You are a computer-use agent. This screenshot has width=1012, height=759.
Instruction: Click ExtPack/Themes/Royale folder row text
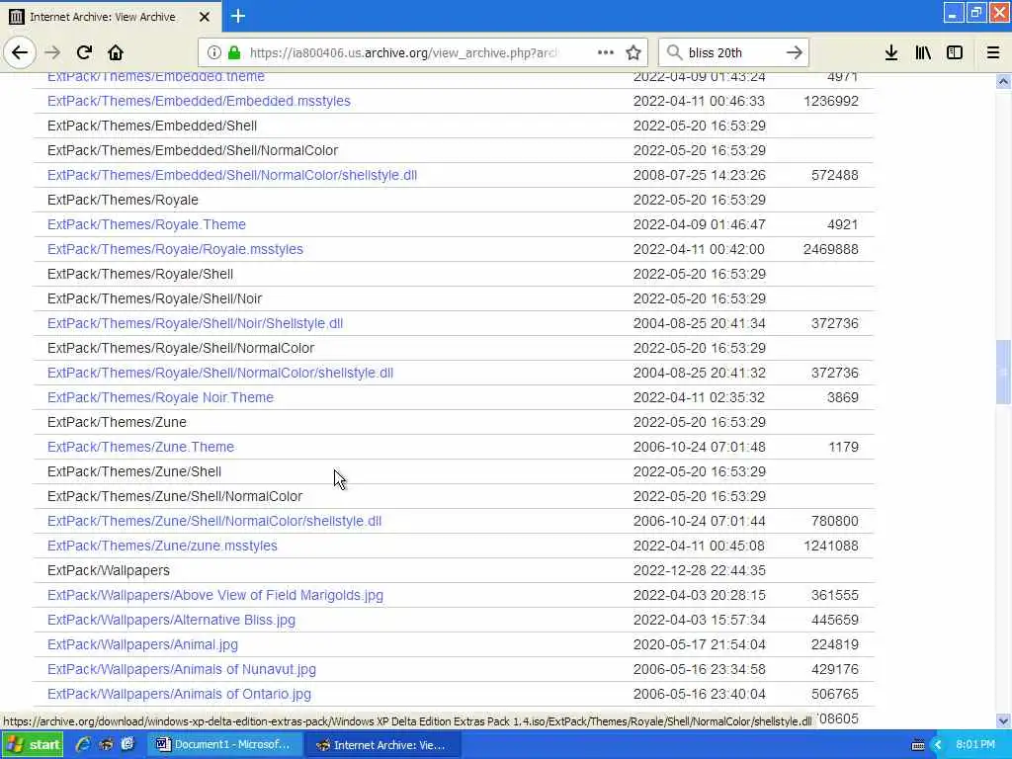pos(123,200)
